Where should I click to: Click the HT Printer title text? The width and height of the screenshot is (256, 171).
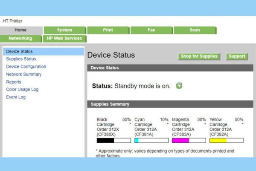coord(12,21)
